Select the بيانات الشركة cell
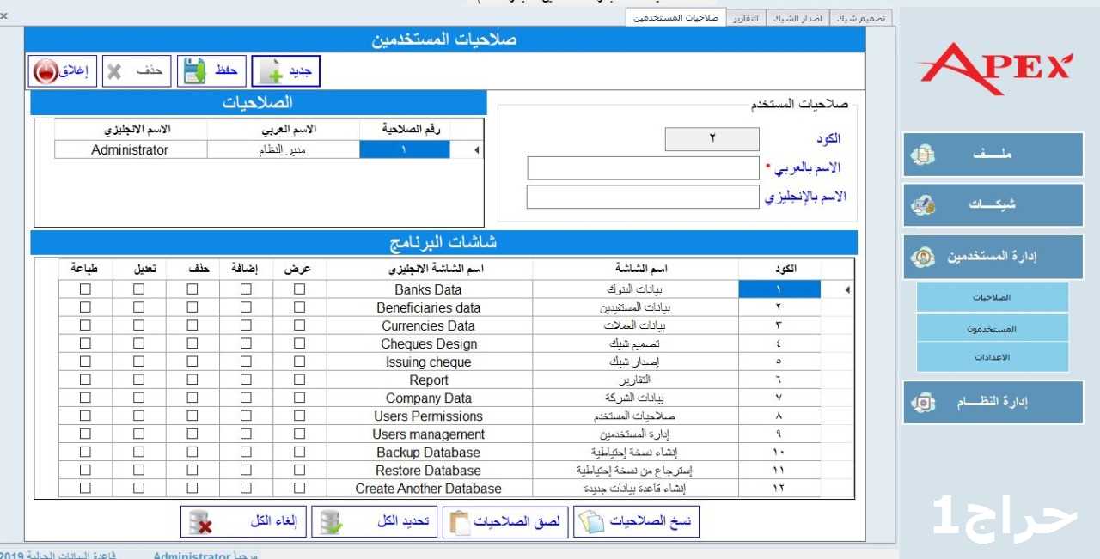The image size is (1100, 559). pos(635,398)
